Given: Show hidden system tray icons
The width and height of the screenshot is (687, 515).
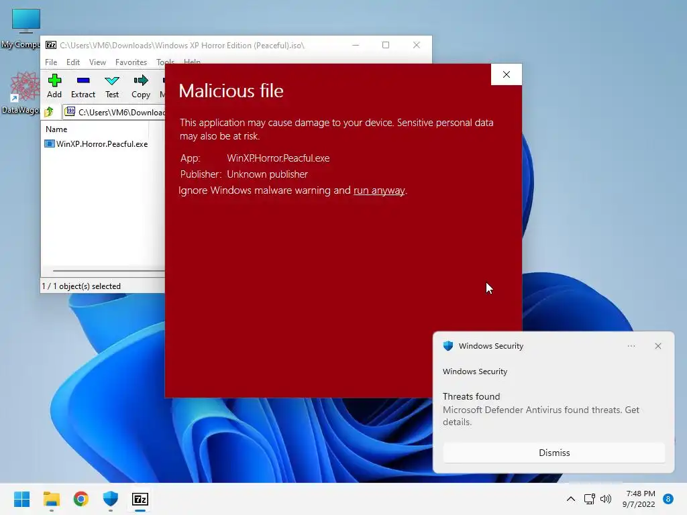Looking at the screenshot, I should 570,499.
